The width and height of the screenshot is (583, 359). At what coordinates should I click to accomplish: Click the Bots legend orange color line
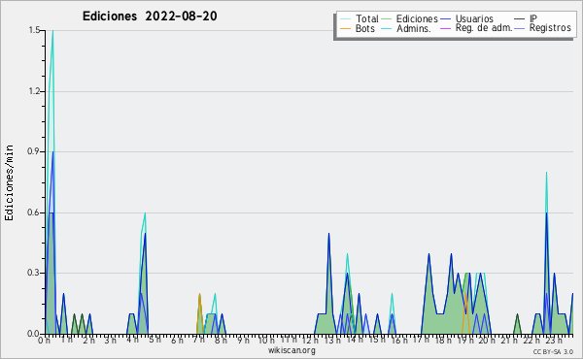(x=345, y=28)
